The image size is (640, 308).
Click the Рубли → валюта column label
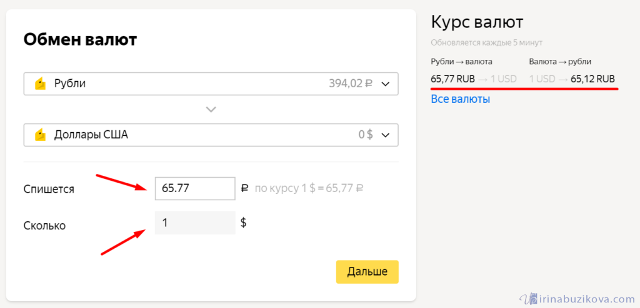tap(462, 62)
